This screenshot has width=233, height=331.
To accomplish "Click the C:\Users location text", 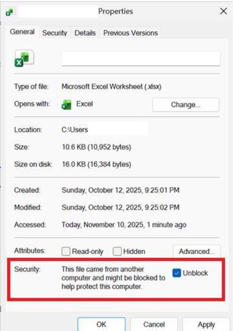I will click(75, 130).
